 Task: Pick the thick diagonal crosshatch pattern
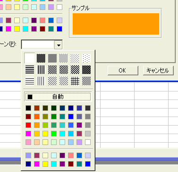(86, 70)
